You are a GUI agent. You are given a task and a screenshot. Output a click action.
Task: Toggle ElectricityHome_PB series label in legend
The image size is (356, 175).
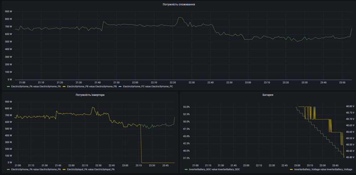coord(90,86)
